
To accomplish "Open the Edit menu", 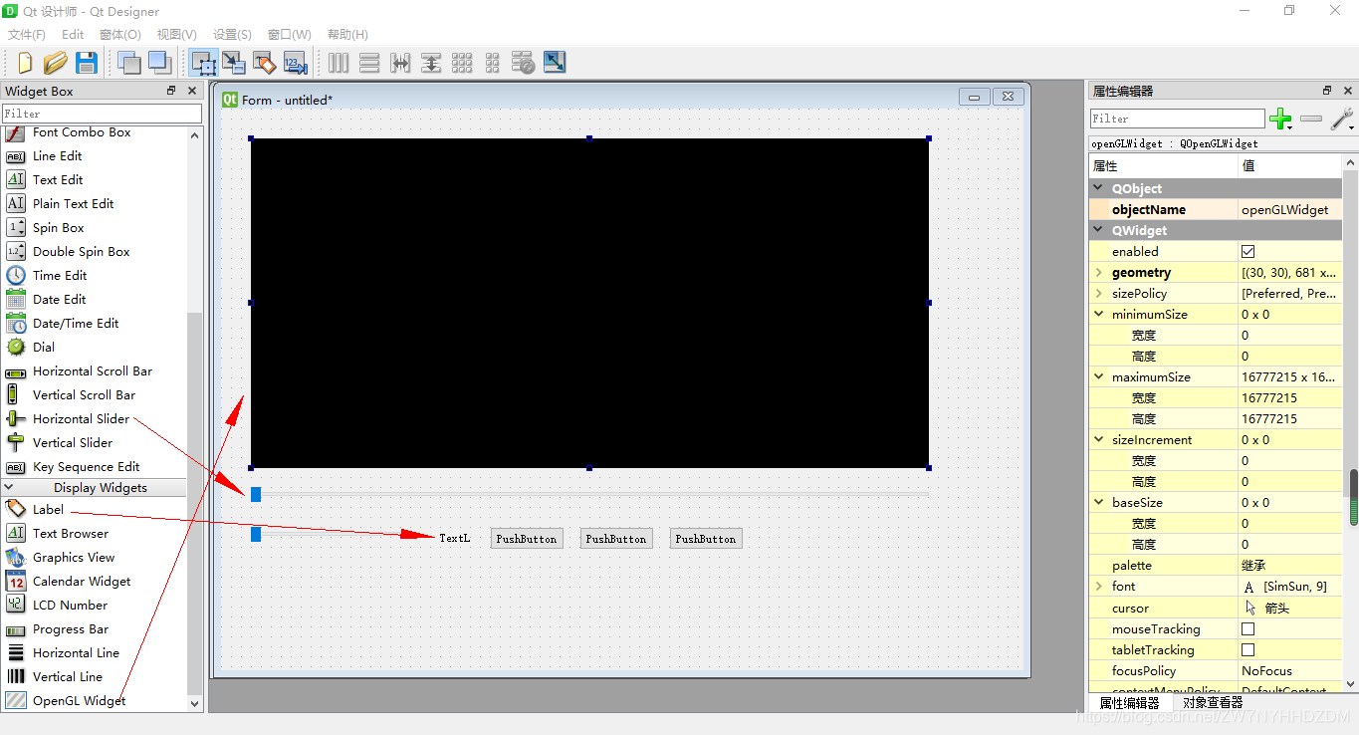I will pyautogui.click(x=73, y=35).
